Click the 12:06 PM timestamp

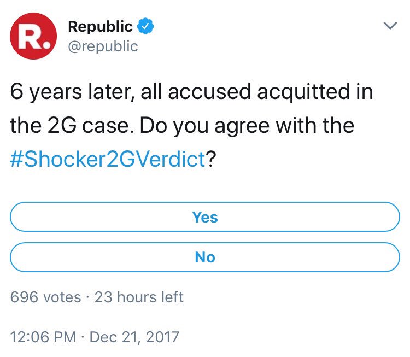tap(43, 337)
